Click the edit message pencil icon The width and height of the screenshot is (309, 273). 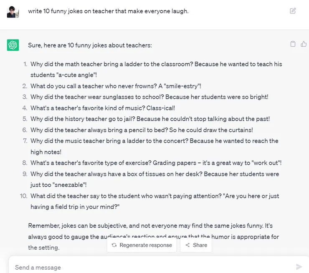[x=293, y=11]
